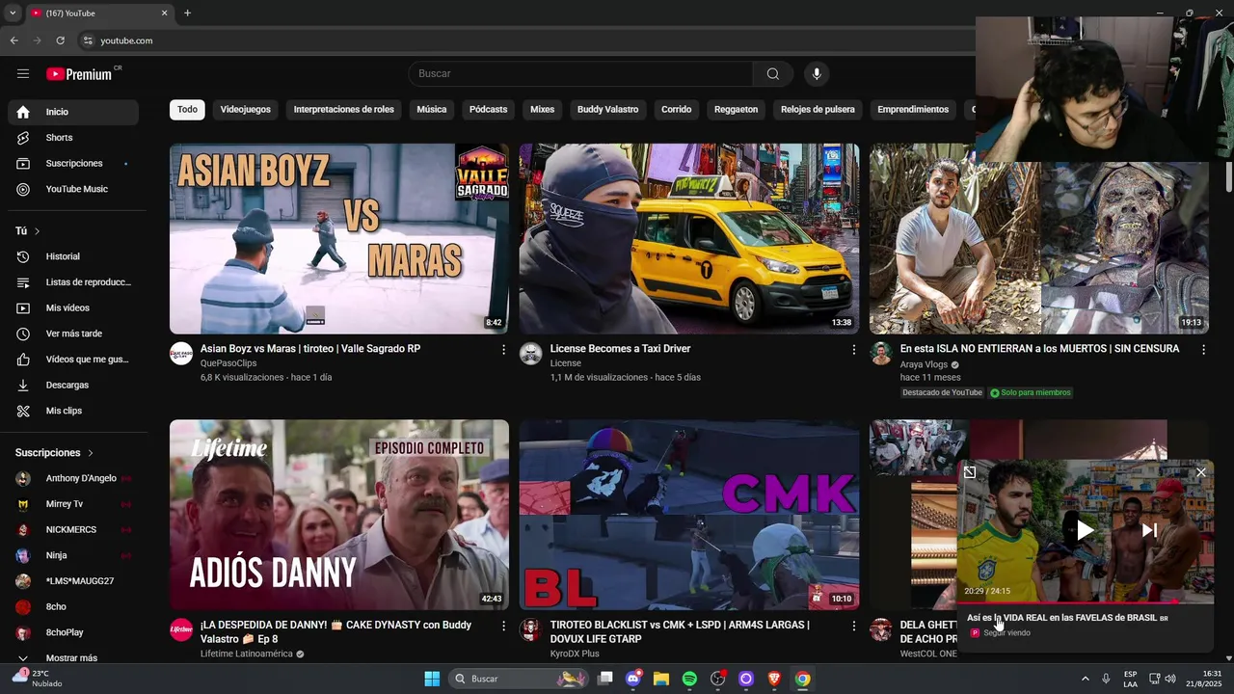
Task: Open options for License Becomes a Taxi Driver
Action: [853, 350]
